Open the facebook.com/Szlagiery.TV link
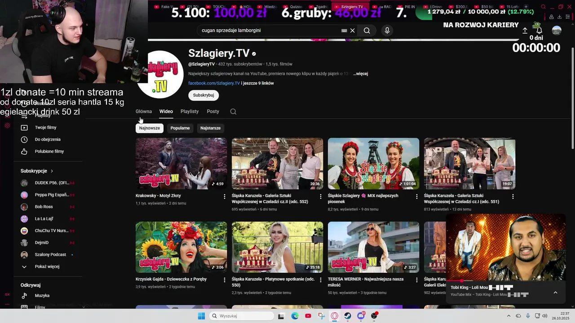 214,83
